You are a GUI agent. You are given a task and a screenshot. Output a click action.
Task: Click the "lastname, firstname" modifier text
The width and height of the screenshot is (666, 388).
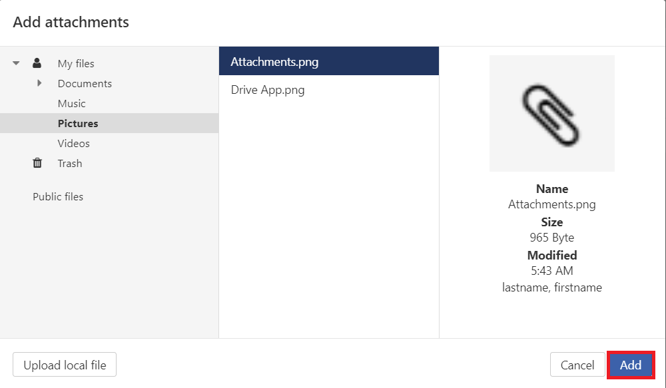(551, 288)
